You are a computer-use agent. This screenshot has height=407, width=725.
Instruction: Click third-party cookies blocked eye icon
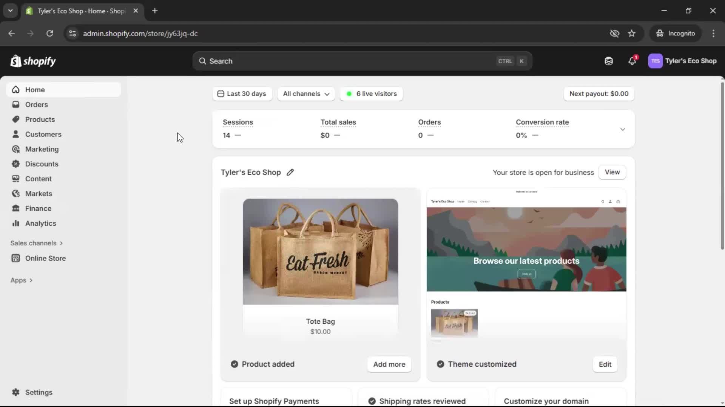(x=614, y=34)
